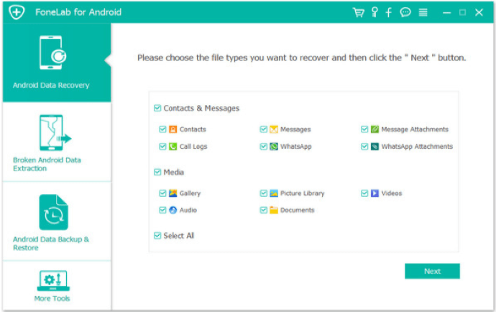Click the Messages envelope icon
The width and height of the screenshot is (496, 312).
click(x=274, y=129)
